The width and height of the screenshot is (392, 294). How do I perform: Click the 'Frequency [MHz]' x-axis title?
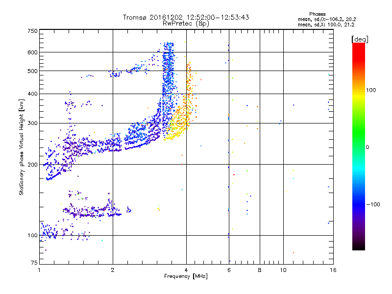tap(186, 276)
